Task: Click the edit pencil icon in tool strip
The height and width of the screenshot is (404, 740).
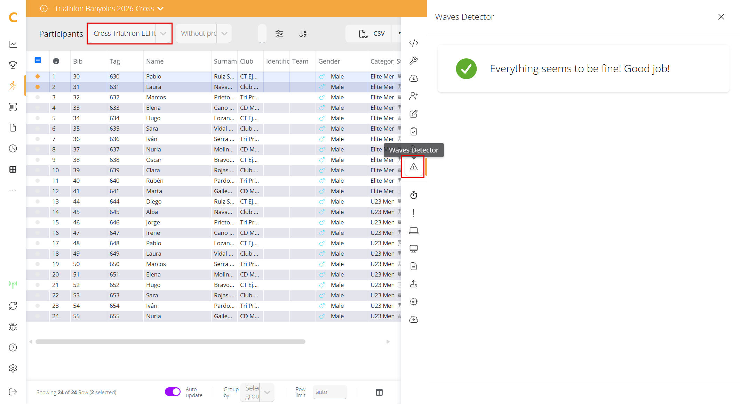Action: pyautogui.click(x=414, y=114)
